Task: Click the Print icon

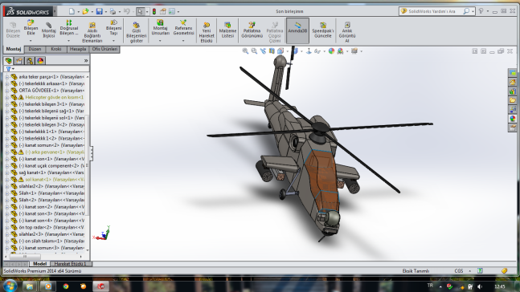Action: [113, 11]
